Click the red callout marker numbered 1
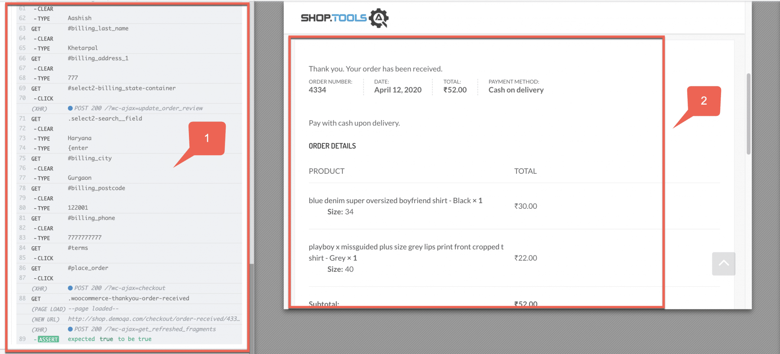This screenshot has height=354, width=780. click(x=207, y=138)
